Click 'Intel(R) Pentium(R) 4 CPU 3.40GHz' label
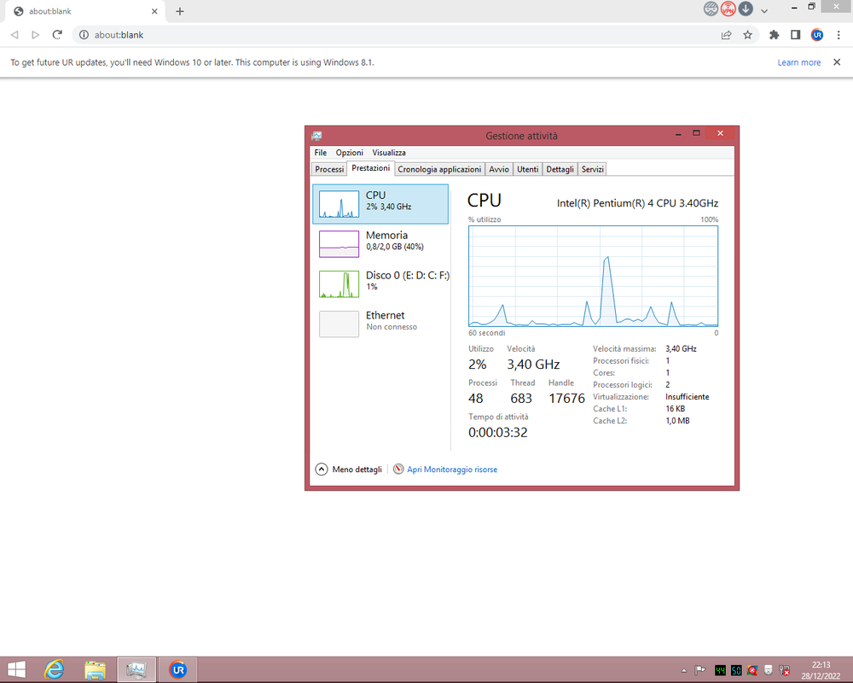Screen dimensions: 853x683 coord(637,203)
